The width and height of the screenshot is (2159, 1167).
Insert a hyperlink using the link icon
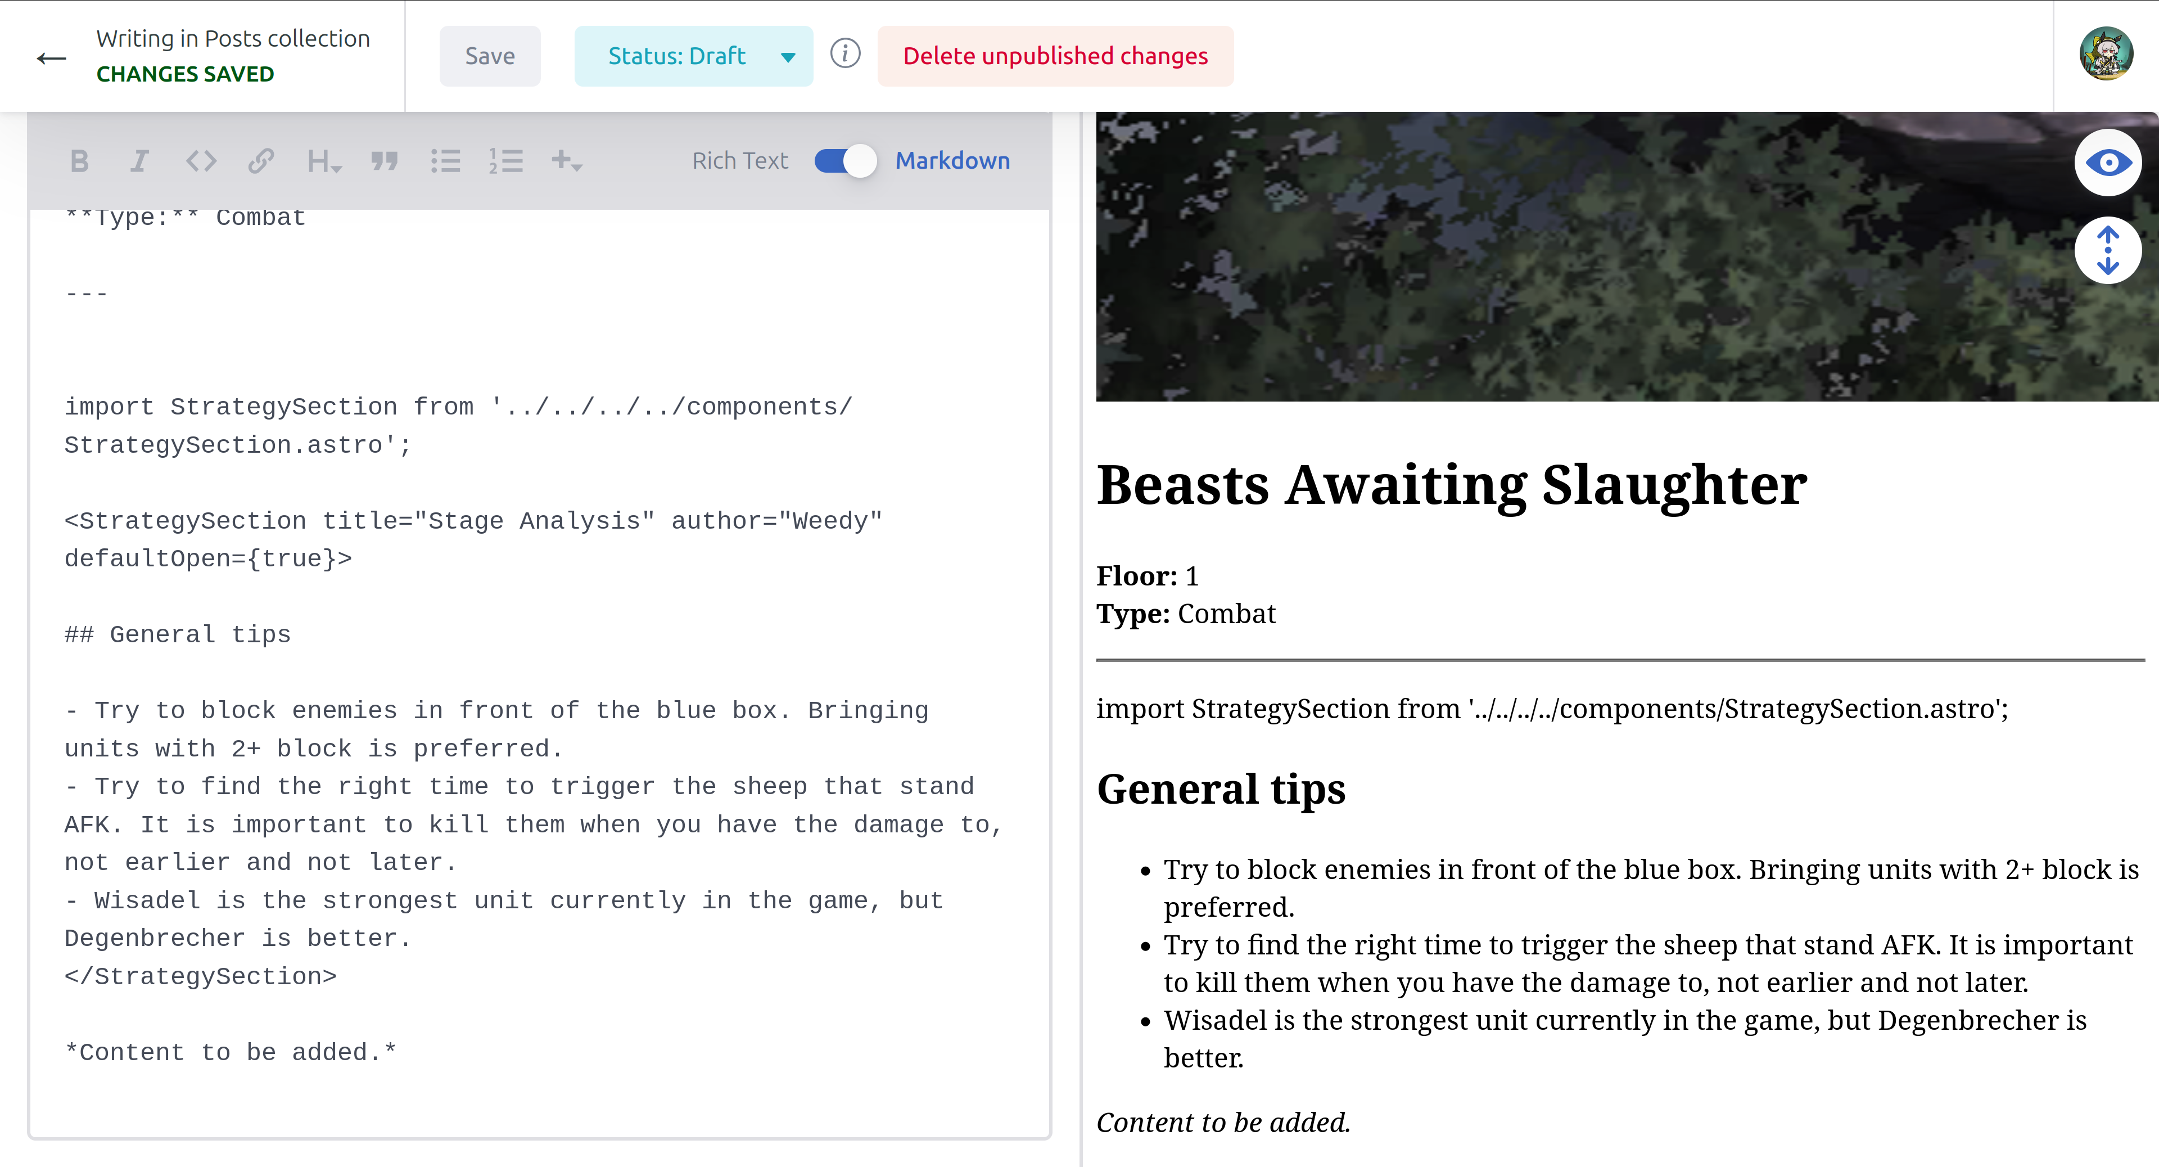[x=261, y=161]
